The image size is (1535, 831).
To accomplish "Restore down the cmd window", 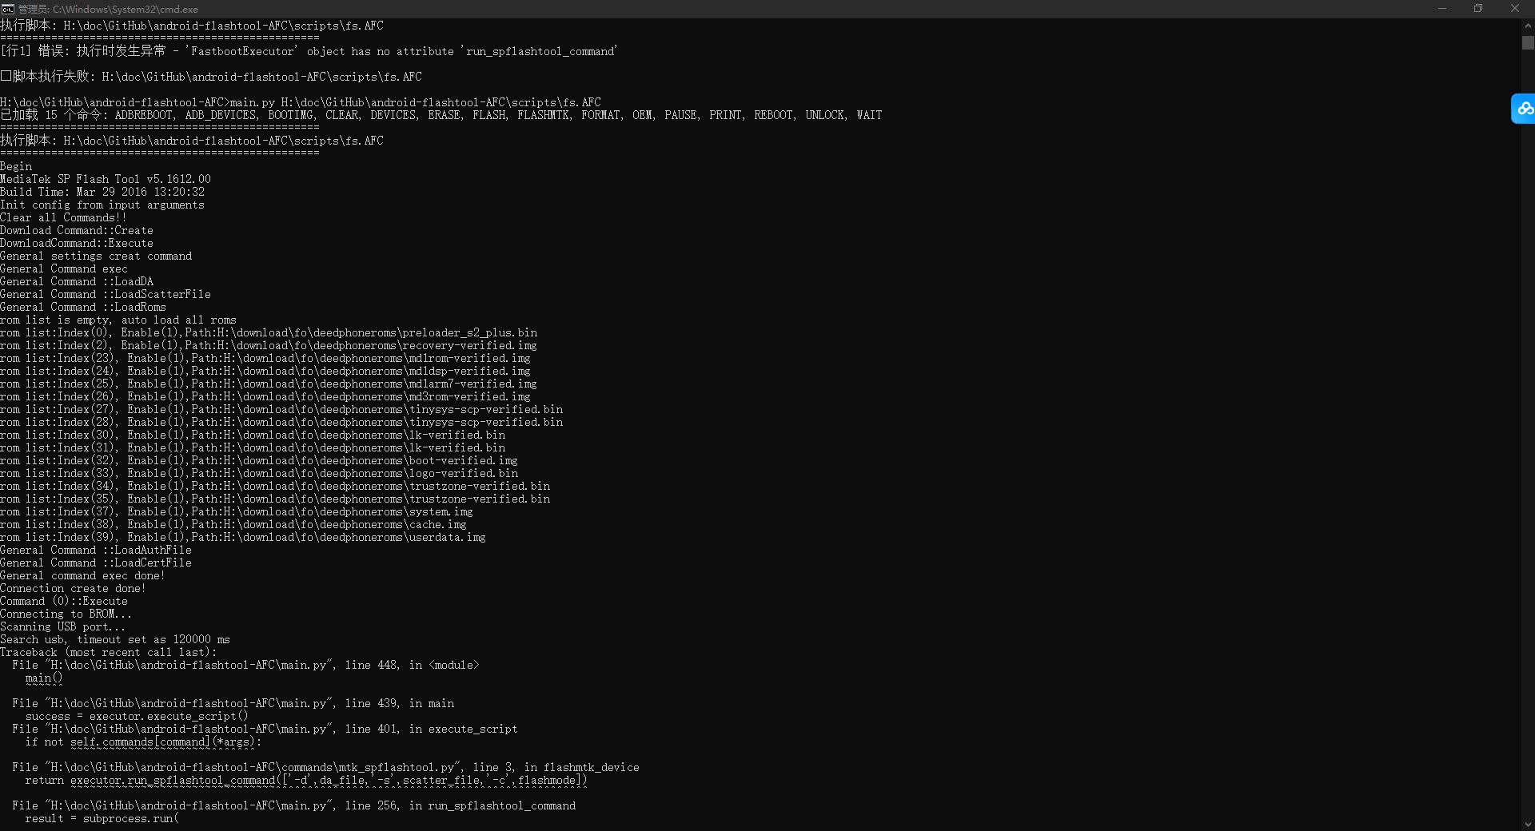I will coord(1478,9).
